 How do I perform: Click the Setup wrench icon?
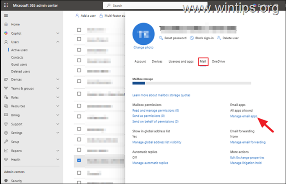point(6,141)
